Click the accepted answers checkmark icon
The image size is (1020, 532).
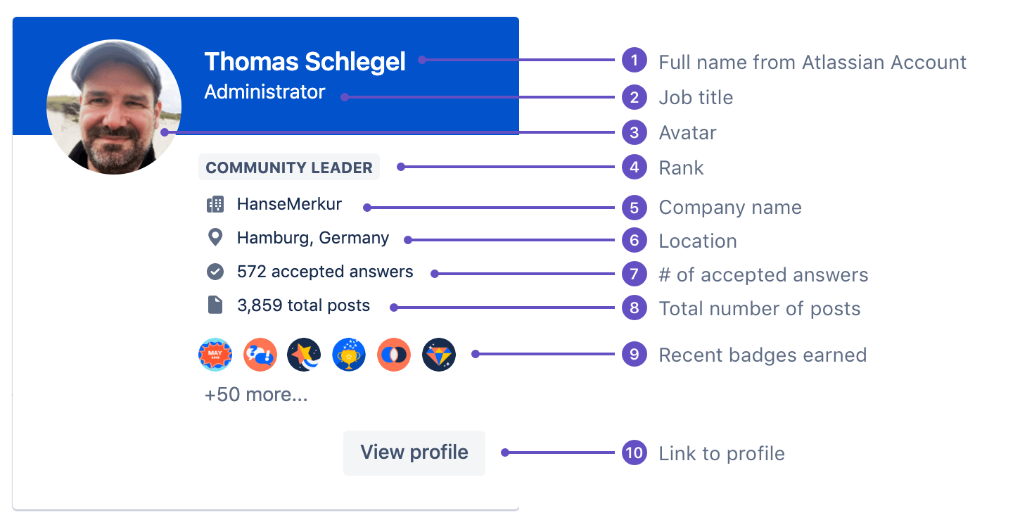(x=215, y=272)
